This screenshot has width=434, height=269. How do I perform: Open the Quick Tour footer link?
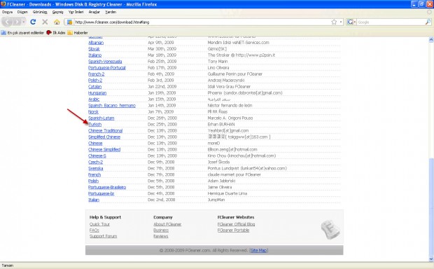pyautogui.click(x=99, y=224)
